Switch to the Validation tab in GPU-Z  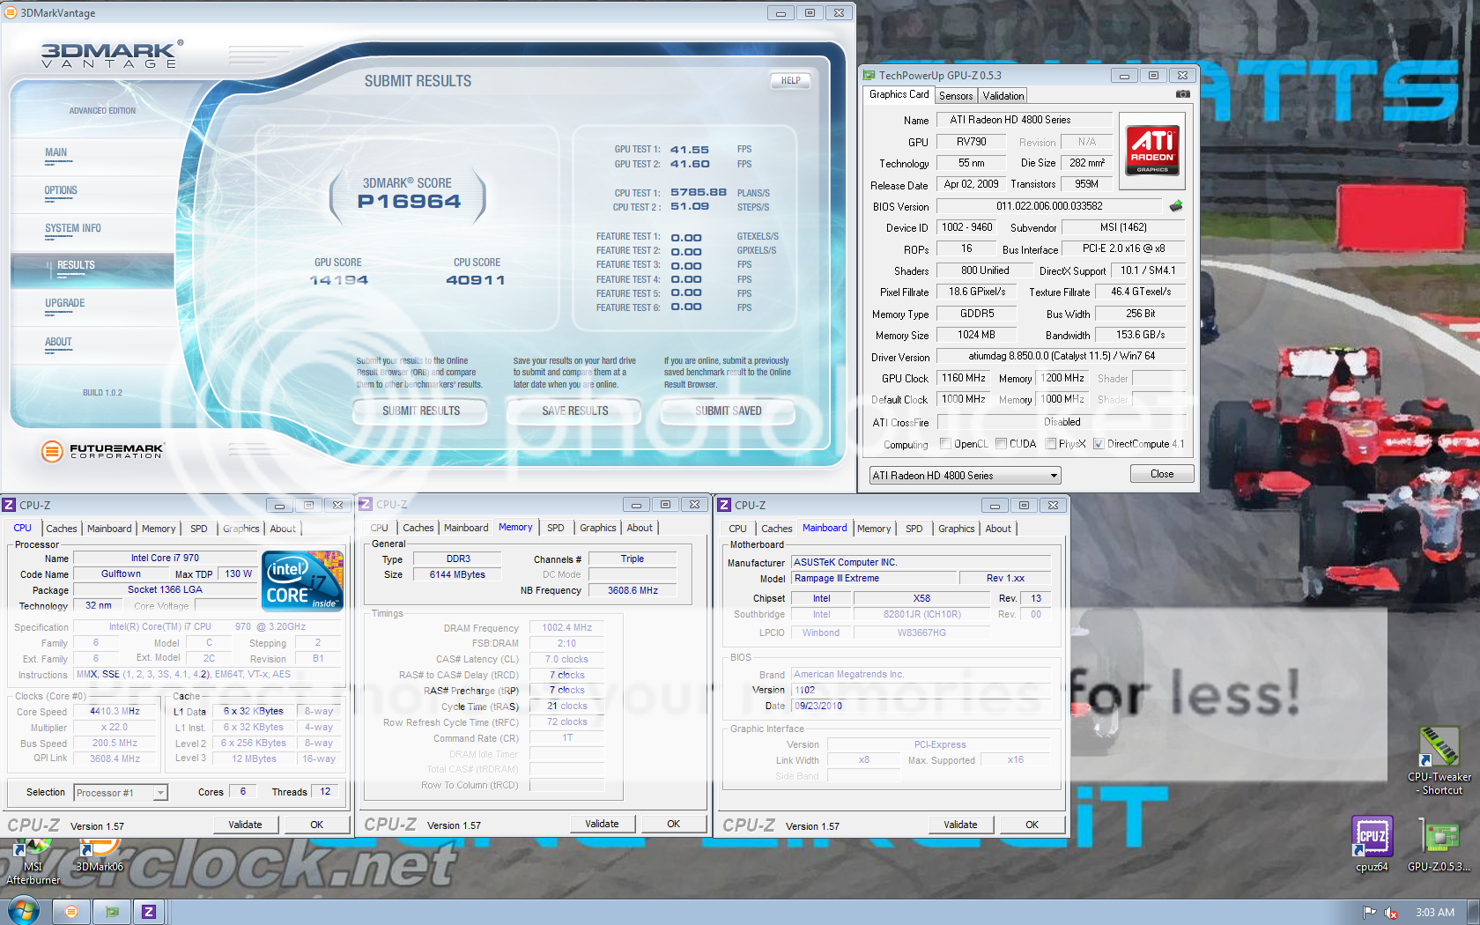pos(1003,96)
